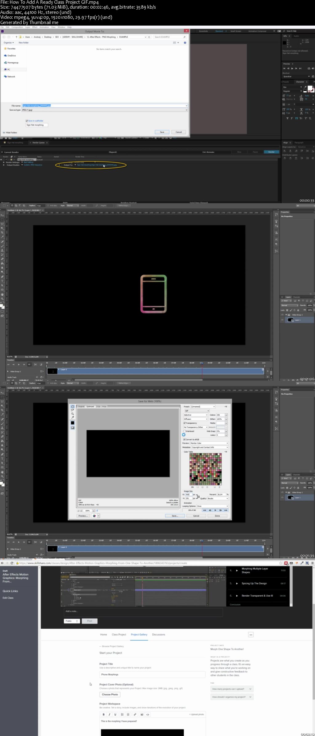The image size is (315, 736).
Task: Click Render button in After Effects
Action: click(x=271, y=152)
